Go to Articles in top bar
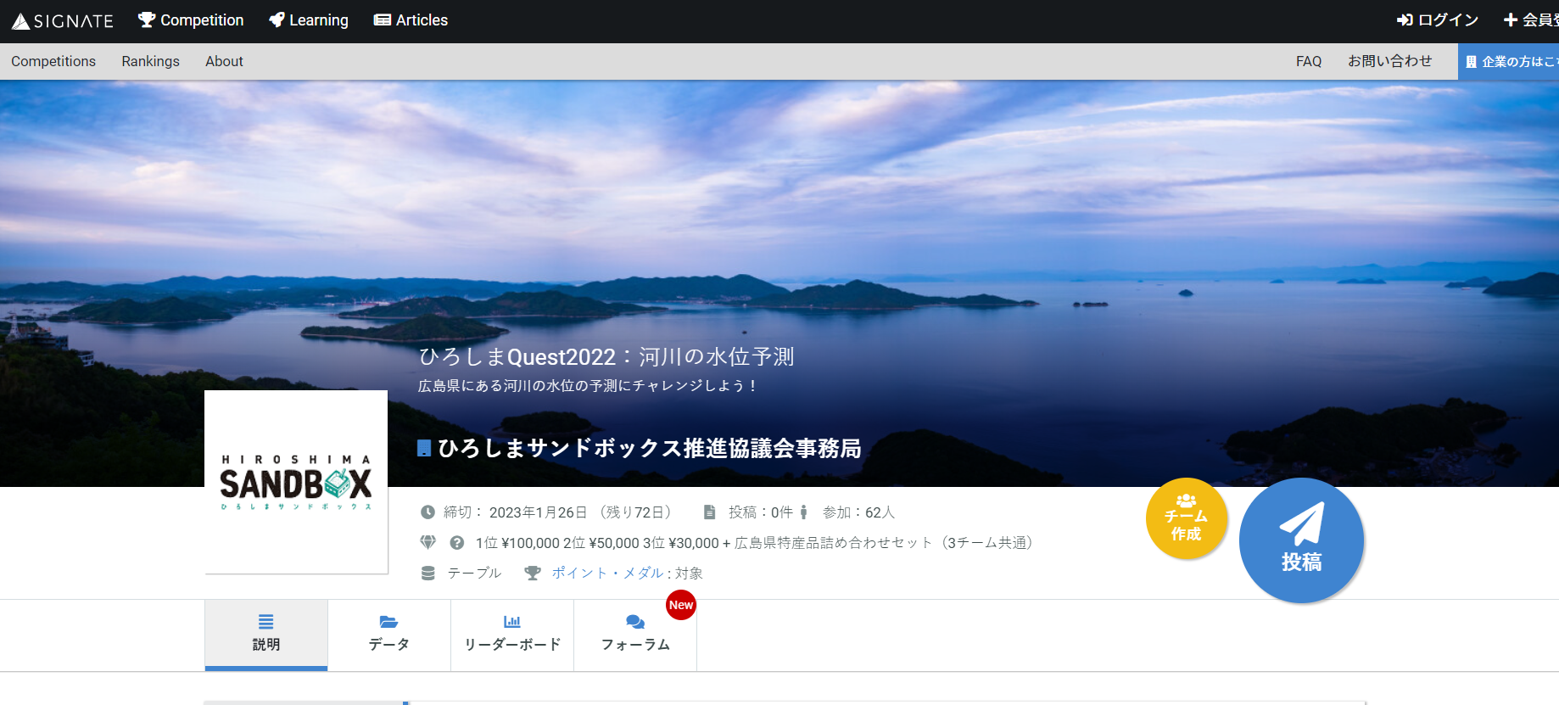Screen dimensions: 1559x705 pos(411,20)
